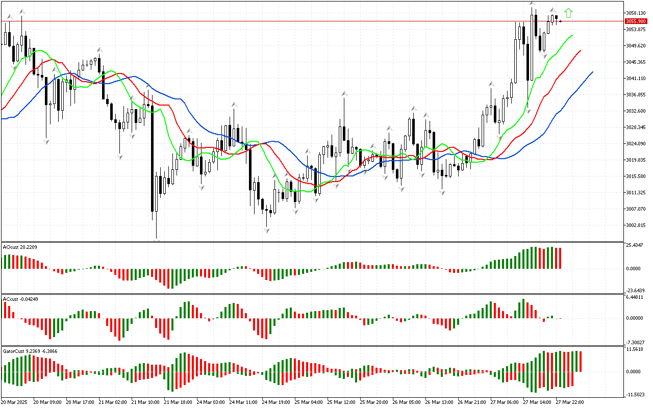Click the 24 Mar 03:00 time label
653x408 pixels.
211,402
